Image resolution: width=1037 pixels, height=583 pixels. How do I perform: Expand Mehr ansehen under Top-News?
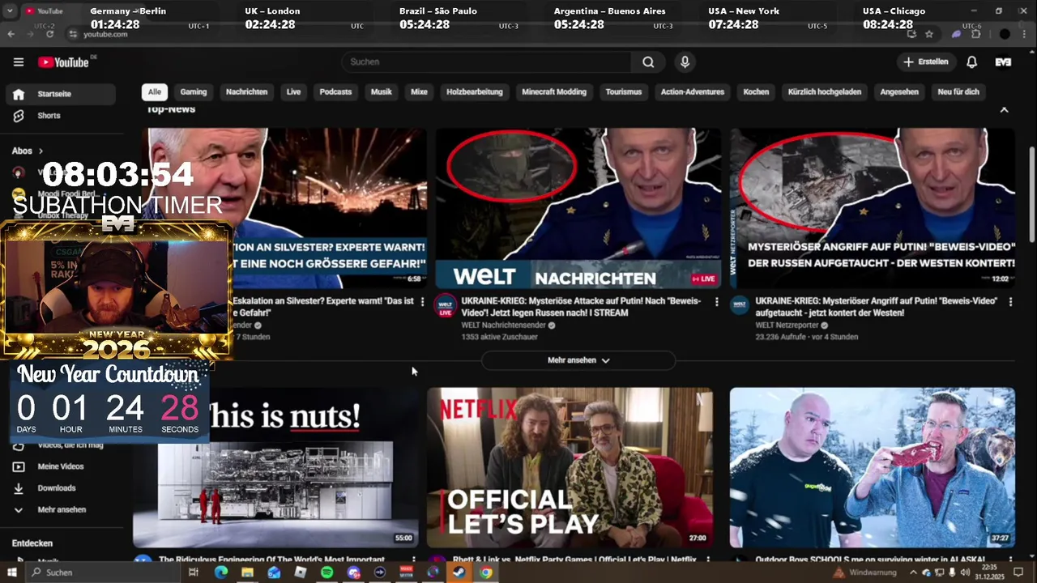tap(578, 360)
